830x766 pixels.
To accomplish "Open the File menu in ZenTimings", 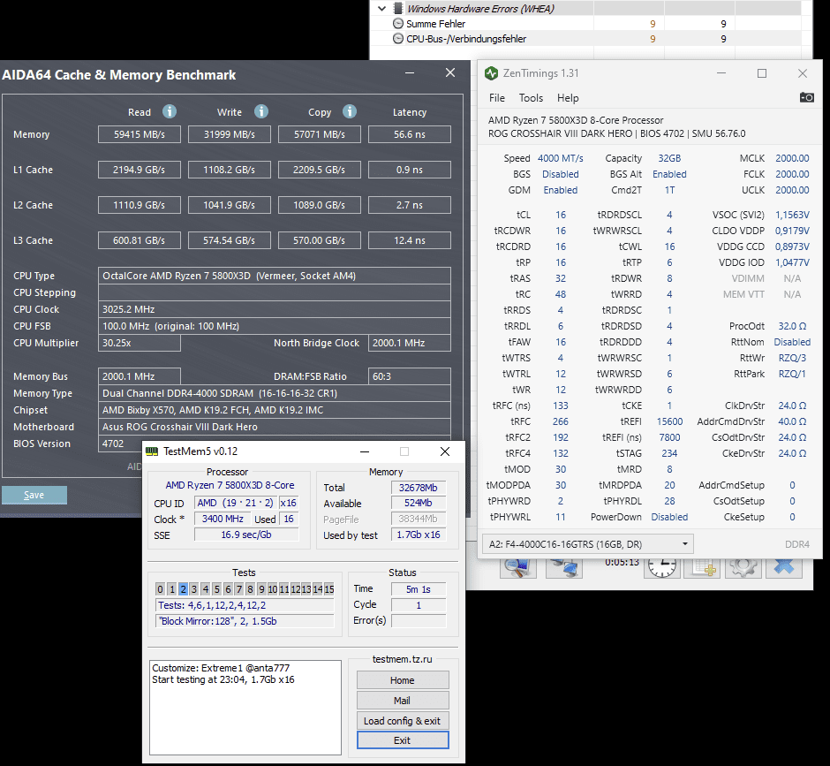I will click(496, 98).
